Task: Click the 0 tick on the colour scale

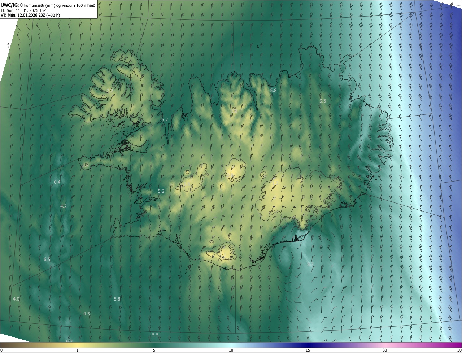Action: [1, 350]
